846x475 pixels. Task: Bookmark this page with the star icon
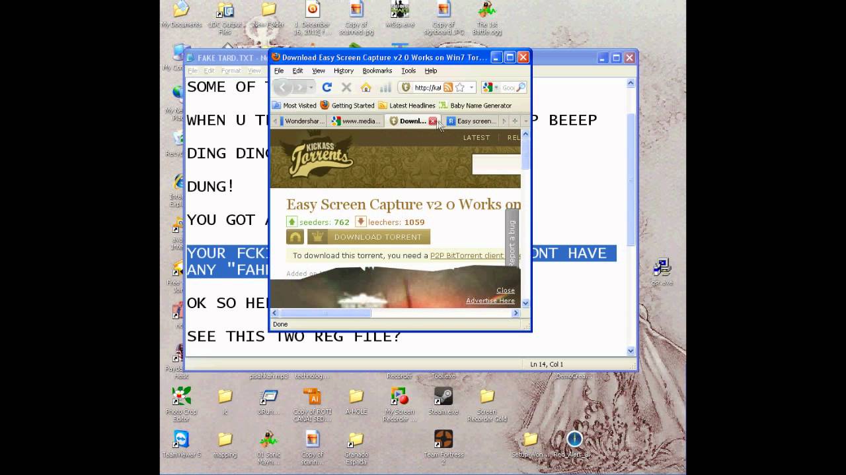459,87
